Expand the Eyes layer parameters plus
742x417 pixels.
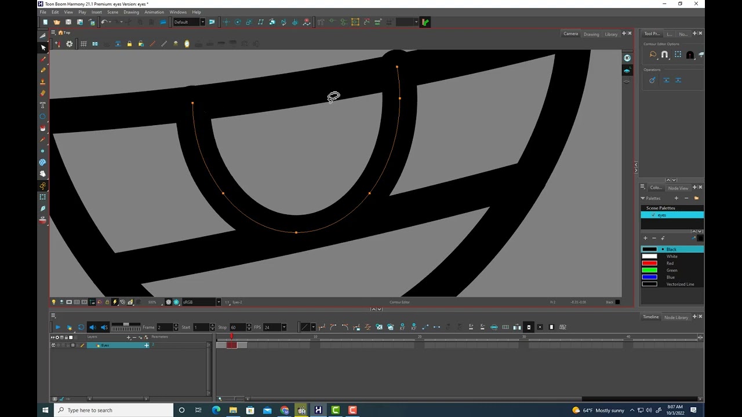pyautogui.click(x=147, y=345)
